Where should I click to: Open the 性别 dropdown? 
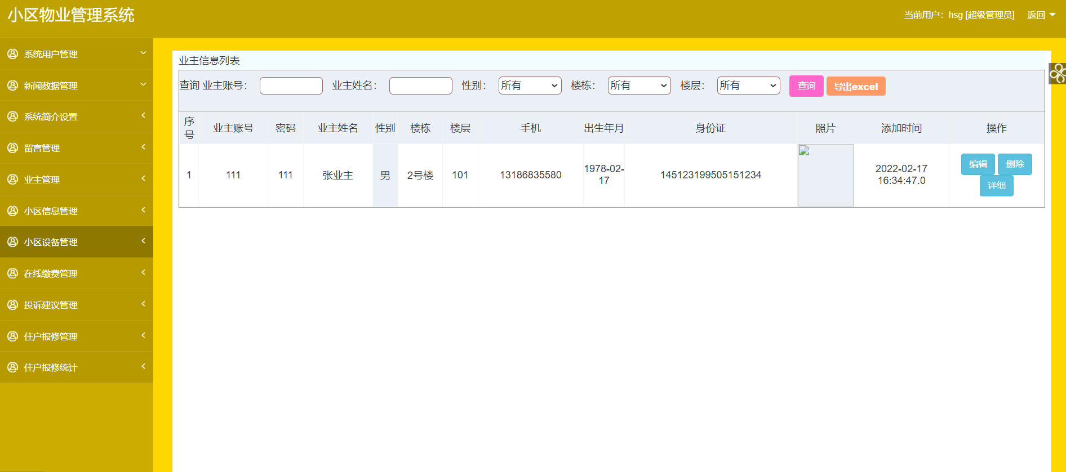point(530,86)
